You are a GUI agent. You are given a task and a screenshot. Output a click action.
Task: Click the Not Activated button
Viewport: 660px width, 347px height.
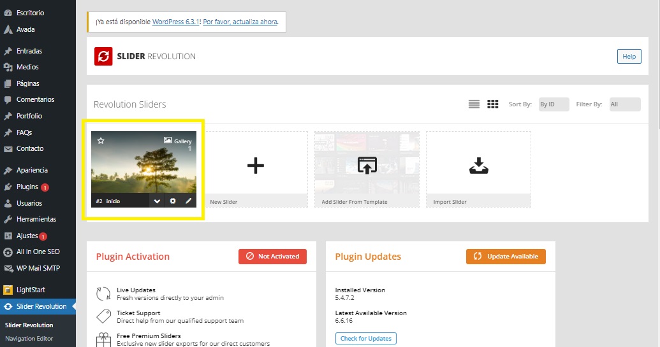(x=272, y=257)
